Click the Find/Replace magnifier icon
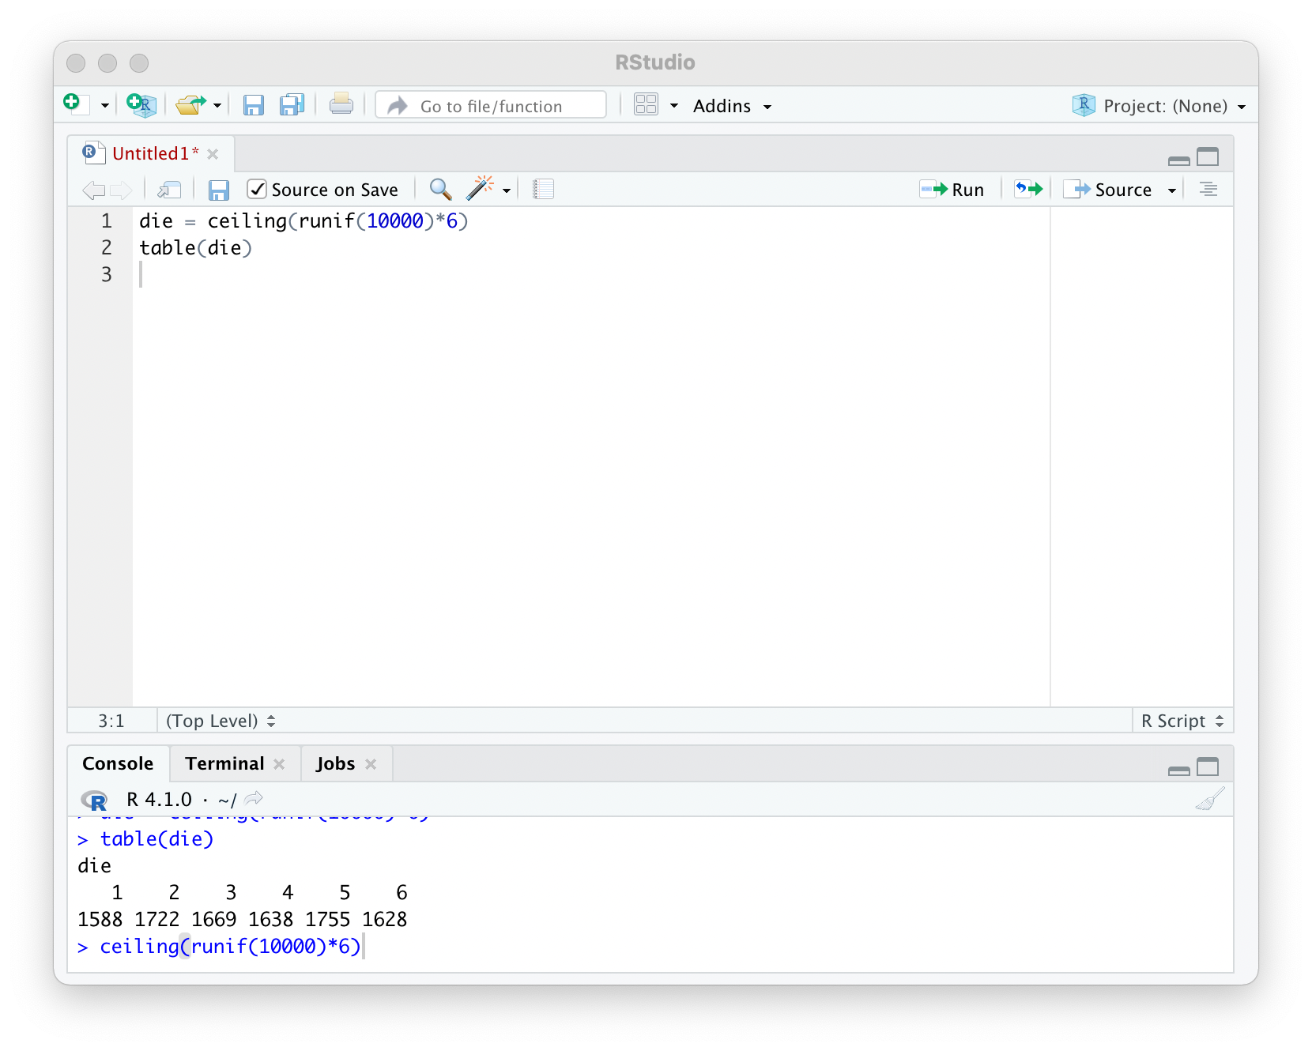Screen dimensions: 1312x1051 (440, 189)
